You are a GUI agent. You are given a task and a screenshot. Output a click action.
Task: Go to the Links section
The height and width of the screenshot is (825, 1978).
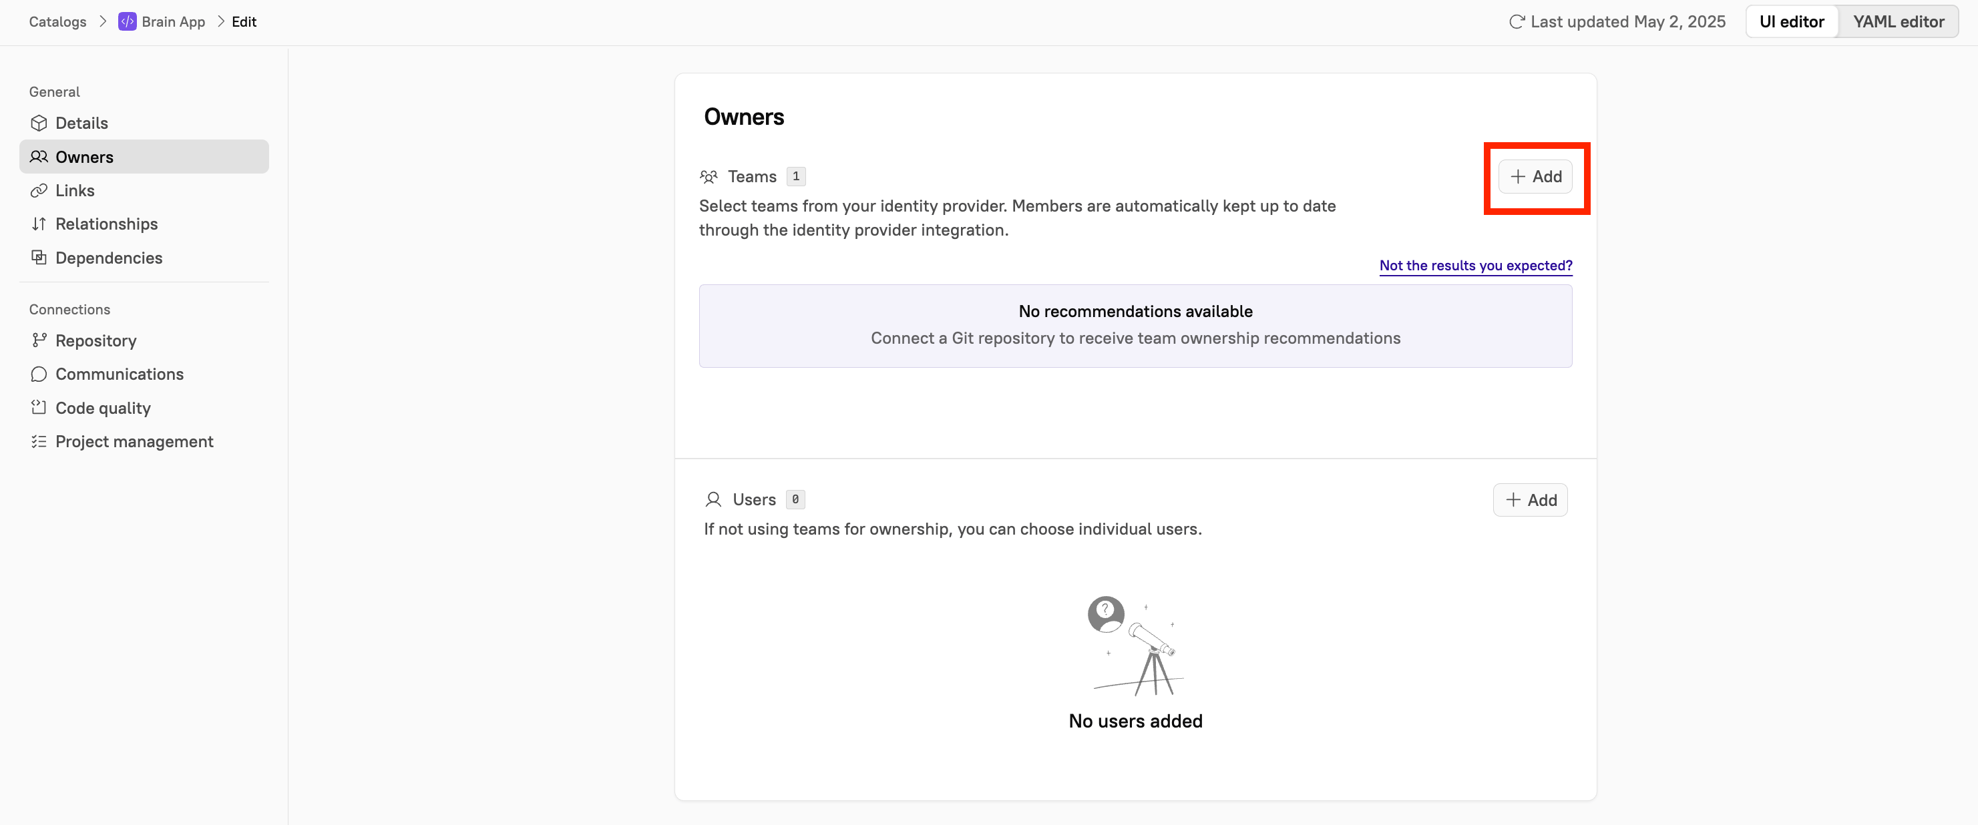(x=144, y=190)
